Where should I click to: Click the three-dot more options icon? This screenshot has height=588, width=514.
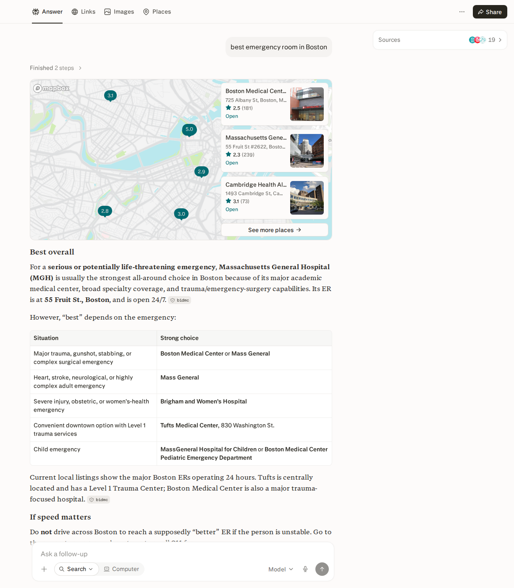pyautogui.click(x=462, y=12)
